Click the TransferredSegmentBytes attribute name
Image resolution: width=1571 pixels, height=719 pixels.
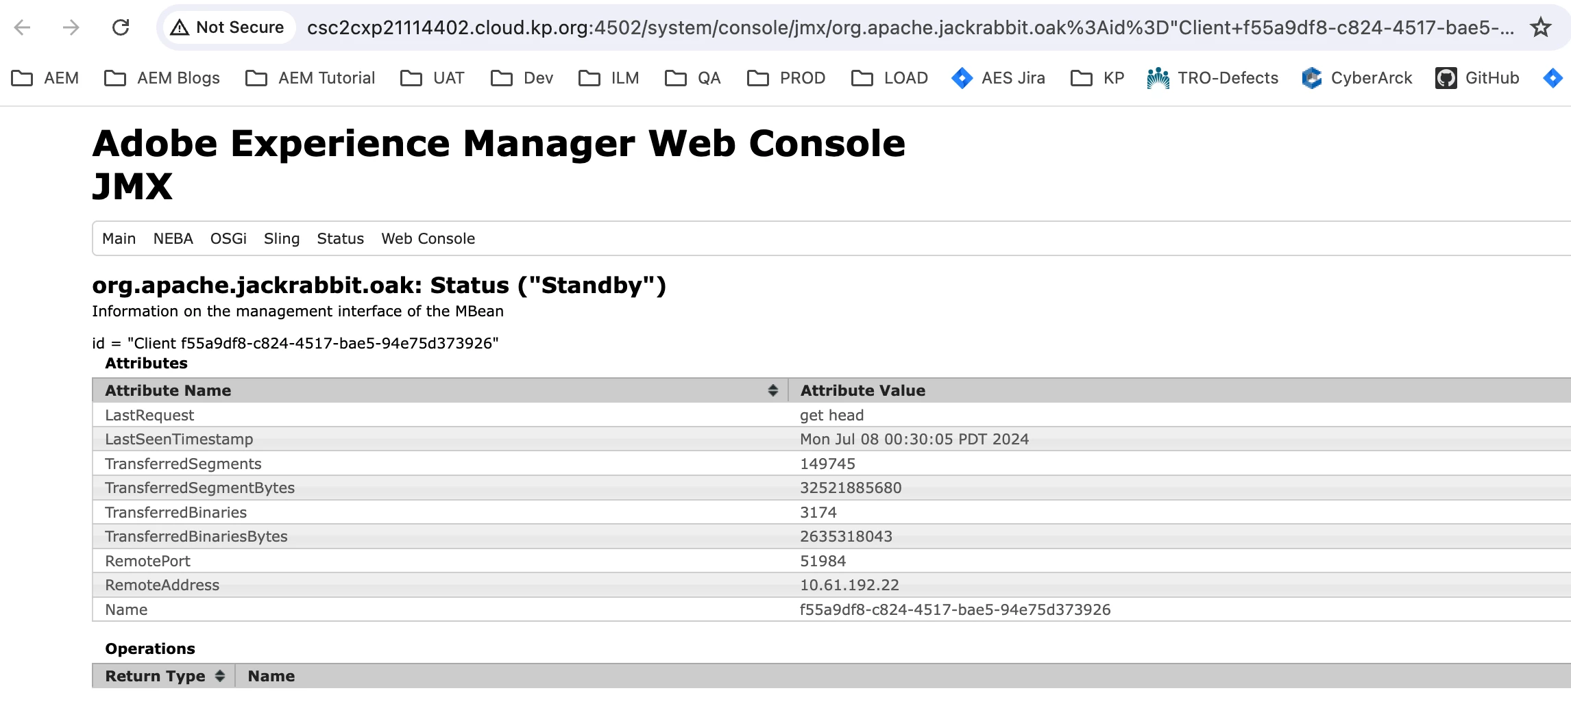point(199,488)
